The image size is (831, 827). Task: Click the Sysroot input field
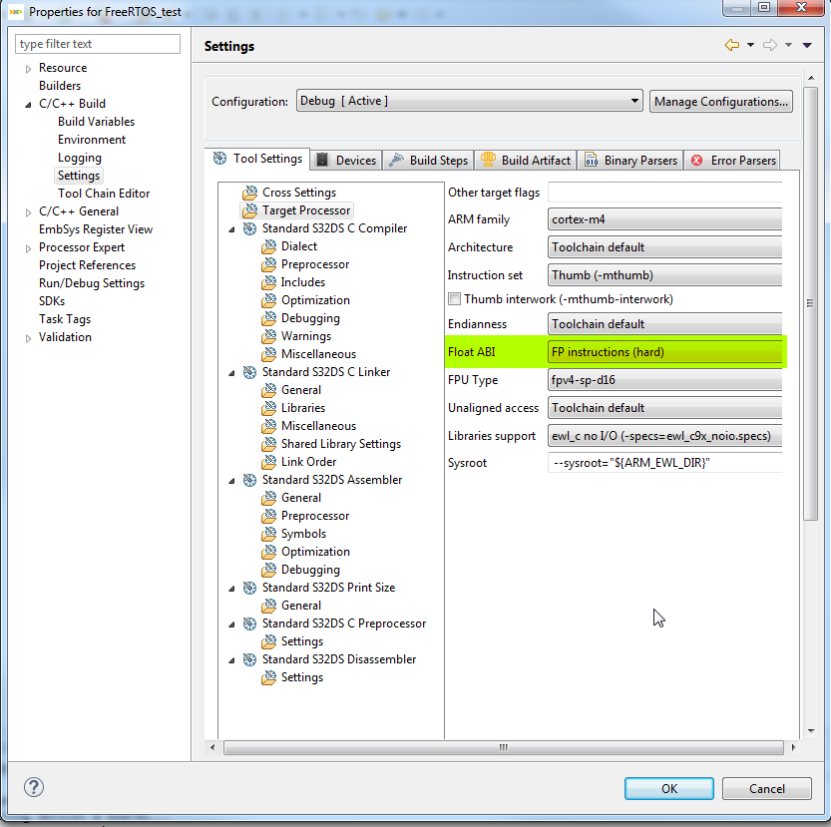point(664,463)
